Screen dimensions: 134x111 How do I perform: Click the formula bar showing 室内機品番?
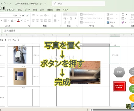(68, 31)
